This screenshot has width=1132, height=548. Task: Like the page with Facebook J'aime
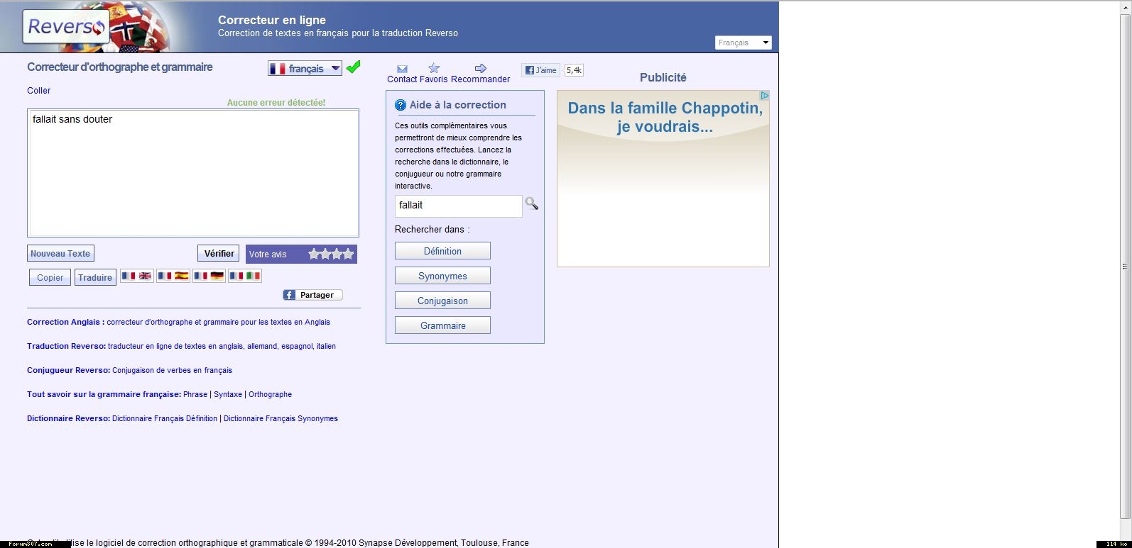click(541, 70)
